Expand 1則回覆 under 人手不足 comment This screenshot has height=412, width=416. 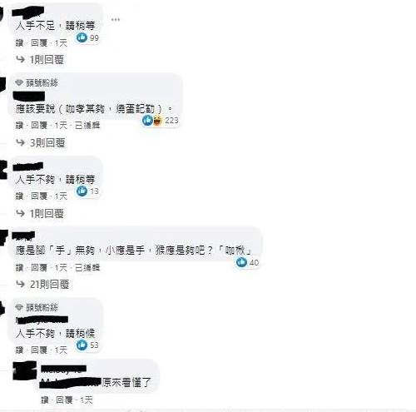(40, 59)
